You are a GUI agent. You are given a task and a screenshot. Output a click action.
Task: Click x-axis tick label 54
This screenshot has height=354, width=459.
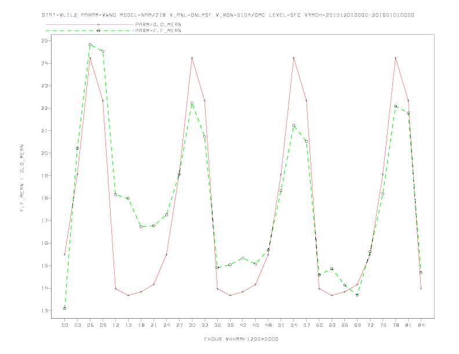(294, 325)
